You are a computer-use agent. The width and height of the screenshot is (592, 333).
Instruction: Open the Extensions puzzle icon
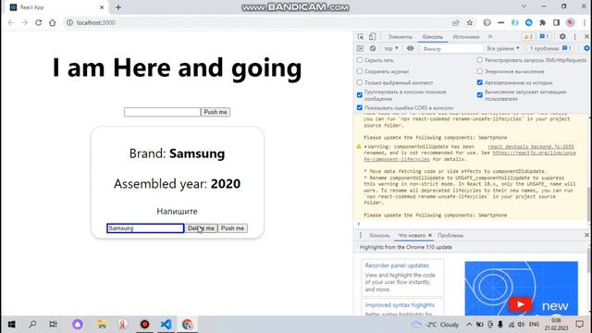[543, 22]
